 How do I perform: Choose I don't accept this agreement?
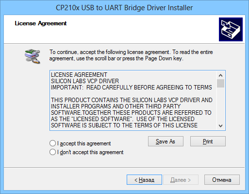pos(52,152)
